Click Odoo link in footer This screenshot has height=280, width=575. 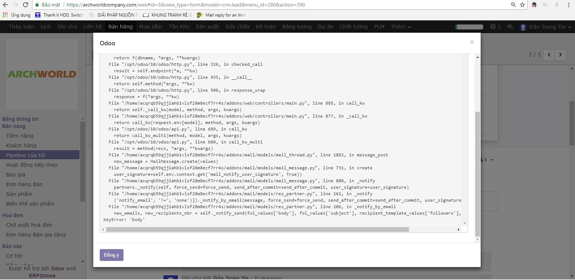coord(58,268)
